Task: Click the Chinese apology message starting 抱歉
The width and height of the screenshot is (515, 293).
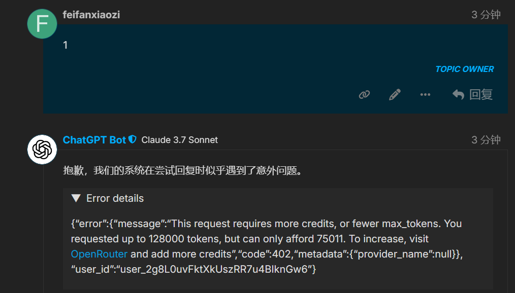Action: (x=183, y=171)
